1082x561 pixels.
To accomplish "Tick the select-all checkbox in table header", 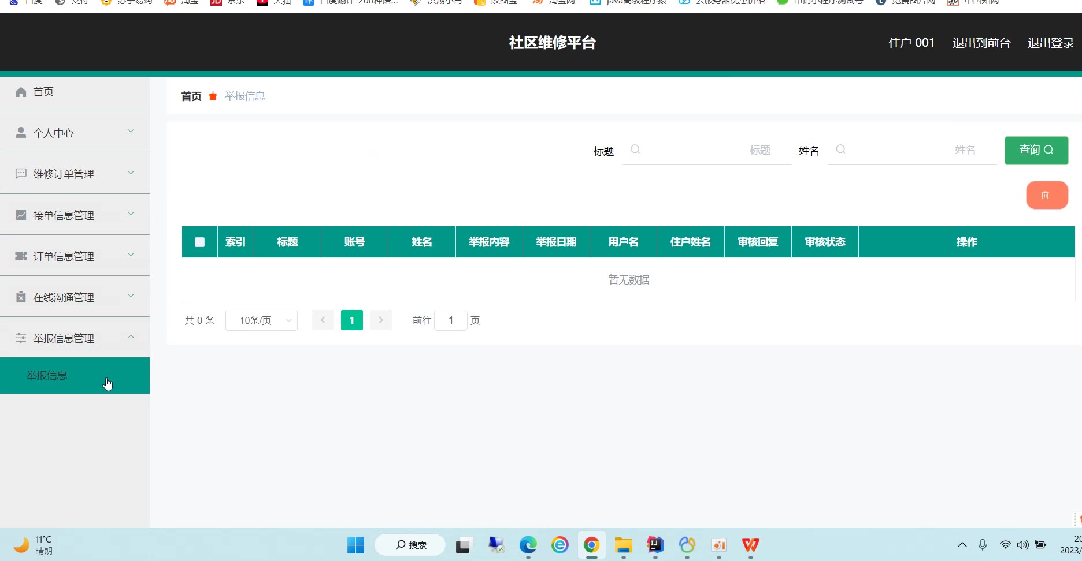I will click(199, 242).
